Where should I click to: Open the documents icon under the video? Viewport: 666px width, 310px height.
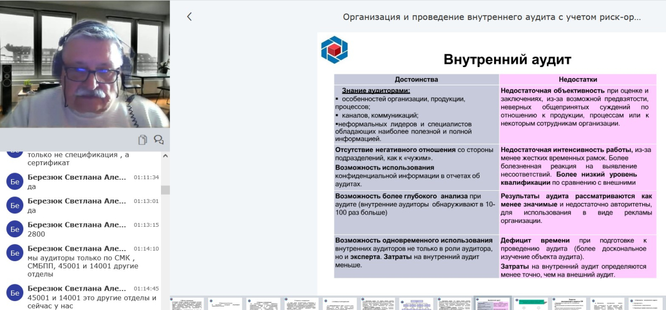click(x=143, y=140)
